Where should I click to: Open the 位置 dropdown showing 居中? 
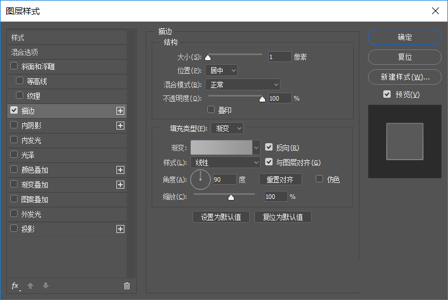(x=221, y=70)
